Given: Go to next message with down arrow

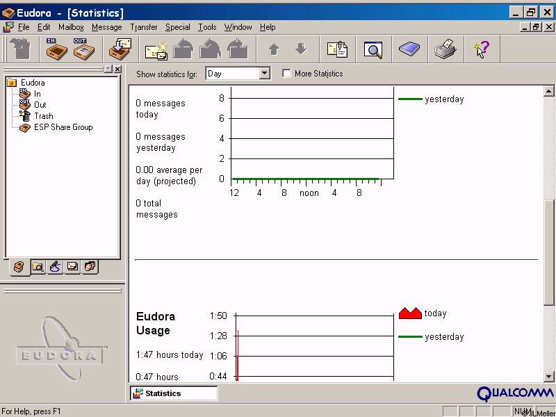Looking at the screenshot, I should click(301, 49).
